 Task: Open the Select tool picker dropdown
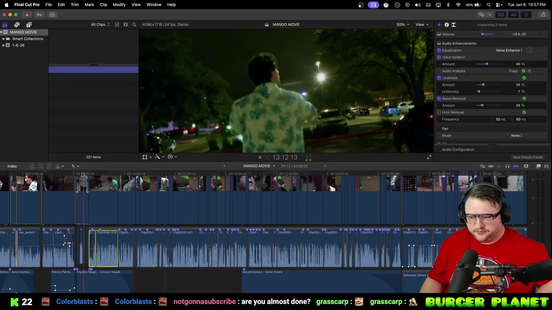(x=75, y=166)
